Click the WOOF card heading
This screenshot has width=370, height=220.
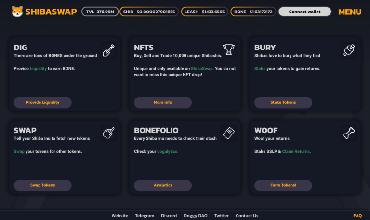point(266,130)
